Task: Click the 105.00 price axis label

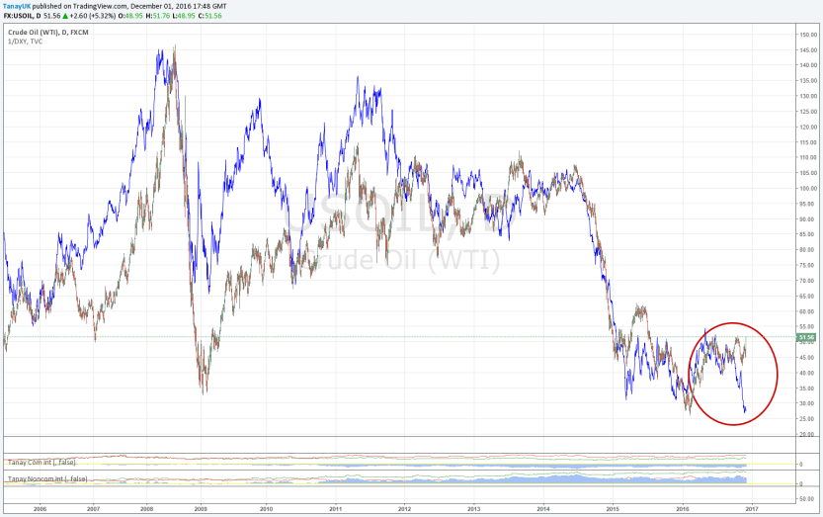Action: (808, 173)
